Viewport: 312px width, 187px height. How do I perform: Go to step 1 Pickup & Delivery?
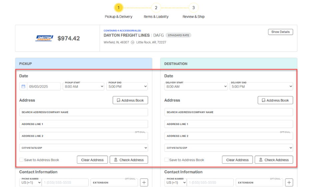point(119,8)
